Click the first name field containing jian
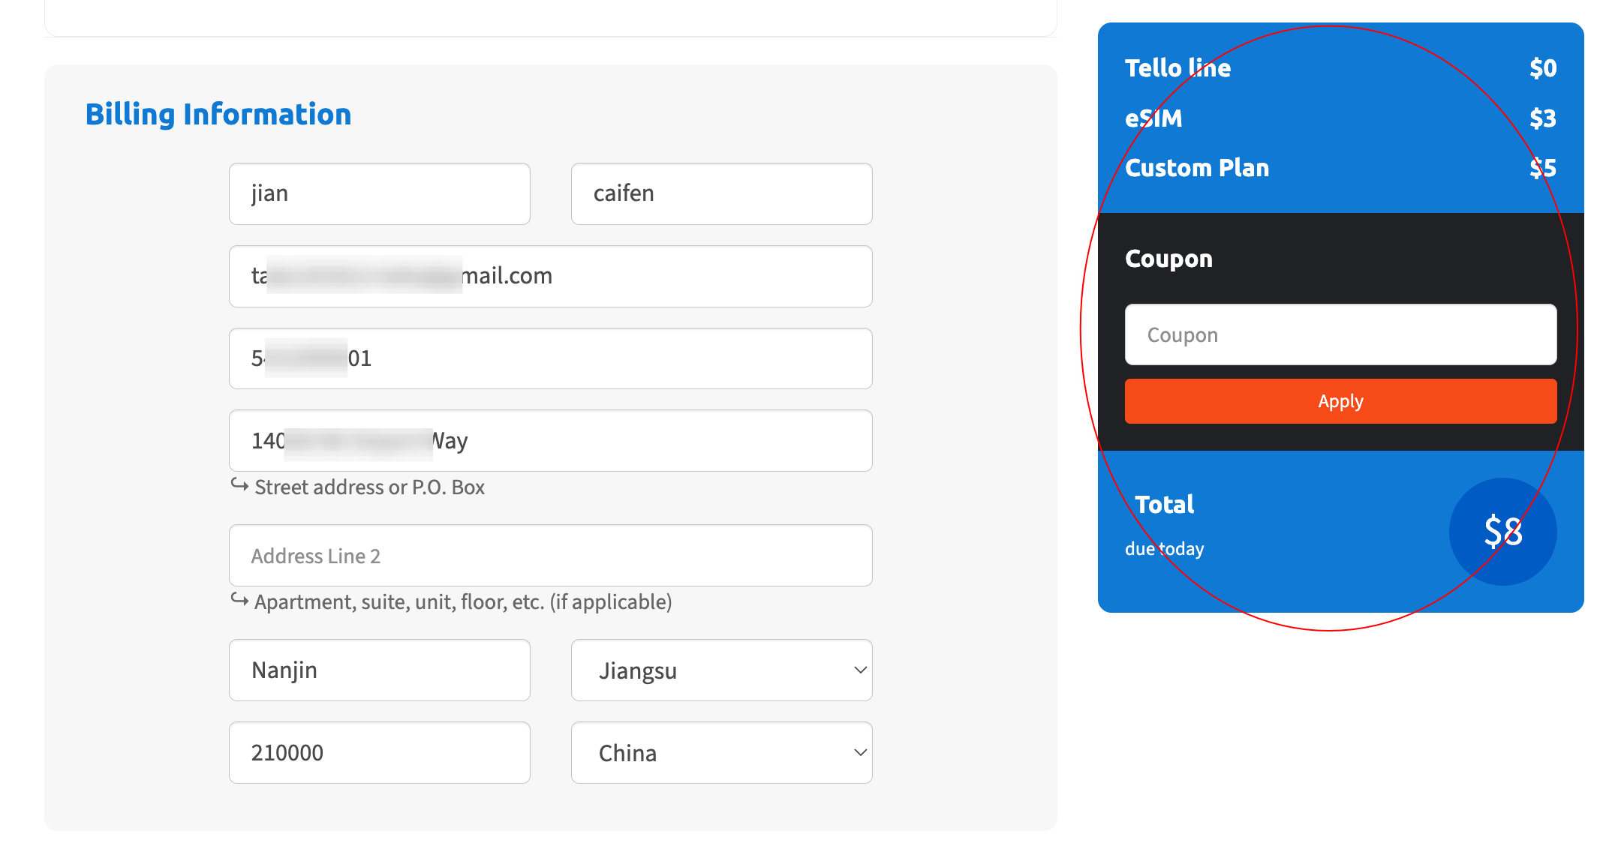Image resolution: width=1597 pixels, height=849 pixels. coord(379,193)
